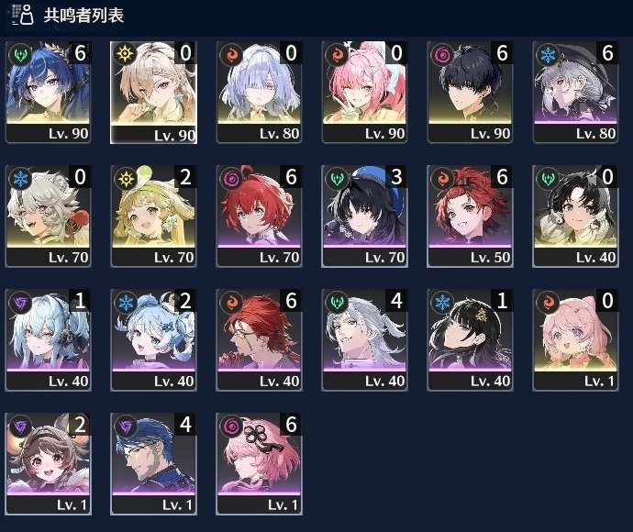Open the pink-haired Havoc resonator at Lv. 1

(x=260, y=464)
